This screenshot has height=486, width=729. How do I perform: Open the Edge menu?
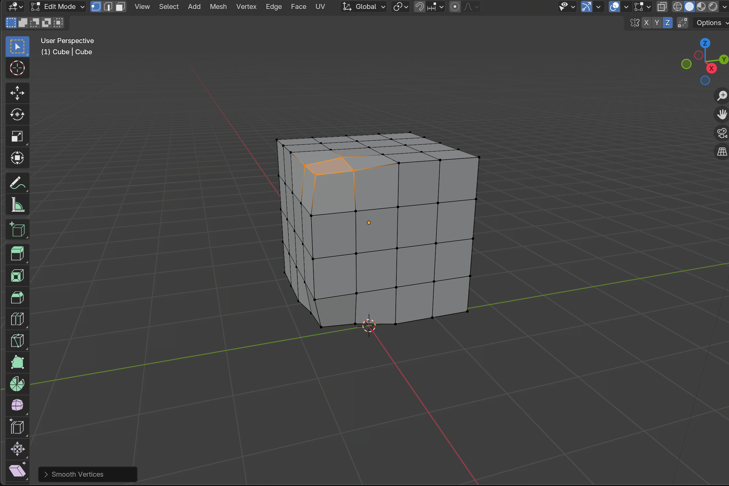tap(274, 7)
